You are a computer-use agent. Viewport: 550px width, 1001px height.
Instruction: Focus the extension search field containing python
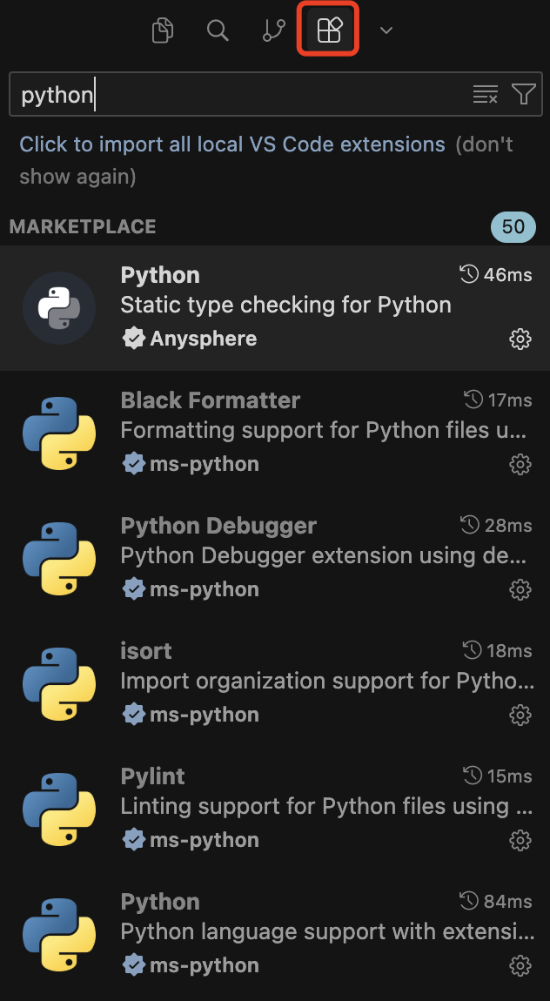click(x=276, y=95)
